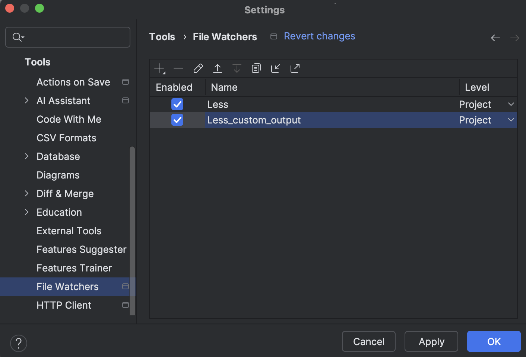The width and height of the screenshot is (526, 357).
Task: Click the Copy watcher icon
Action: point(256,68)
